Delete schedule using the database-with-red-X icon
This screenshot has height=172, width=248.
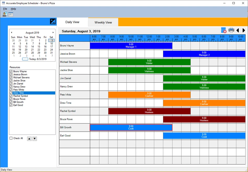pos(223,30)
